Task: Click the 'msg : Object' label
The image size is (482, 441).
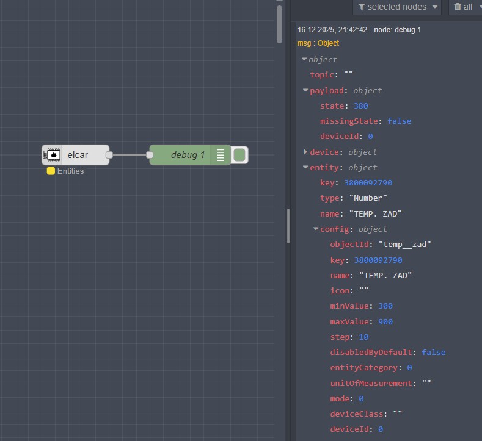Action: [318, 43]
